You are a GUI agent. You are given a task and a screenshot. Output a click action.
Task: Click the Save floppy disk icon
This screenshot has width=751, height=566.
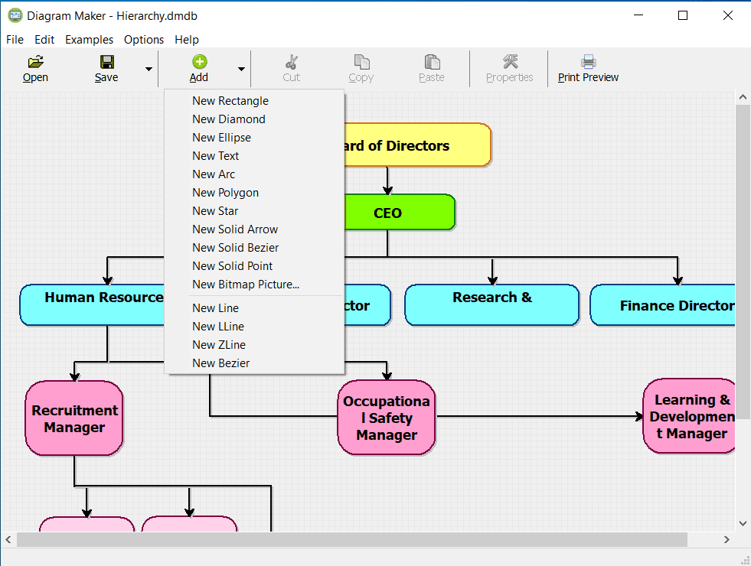[106, 61]
